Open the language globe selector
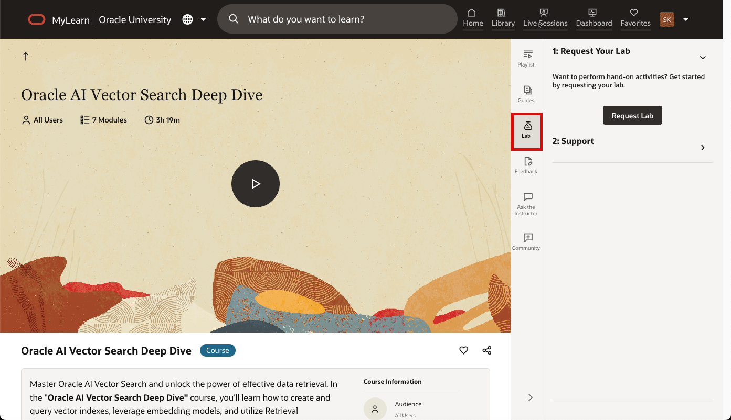The image size is (731, 420). click(187, 19)
